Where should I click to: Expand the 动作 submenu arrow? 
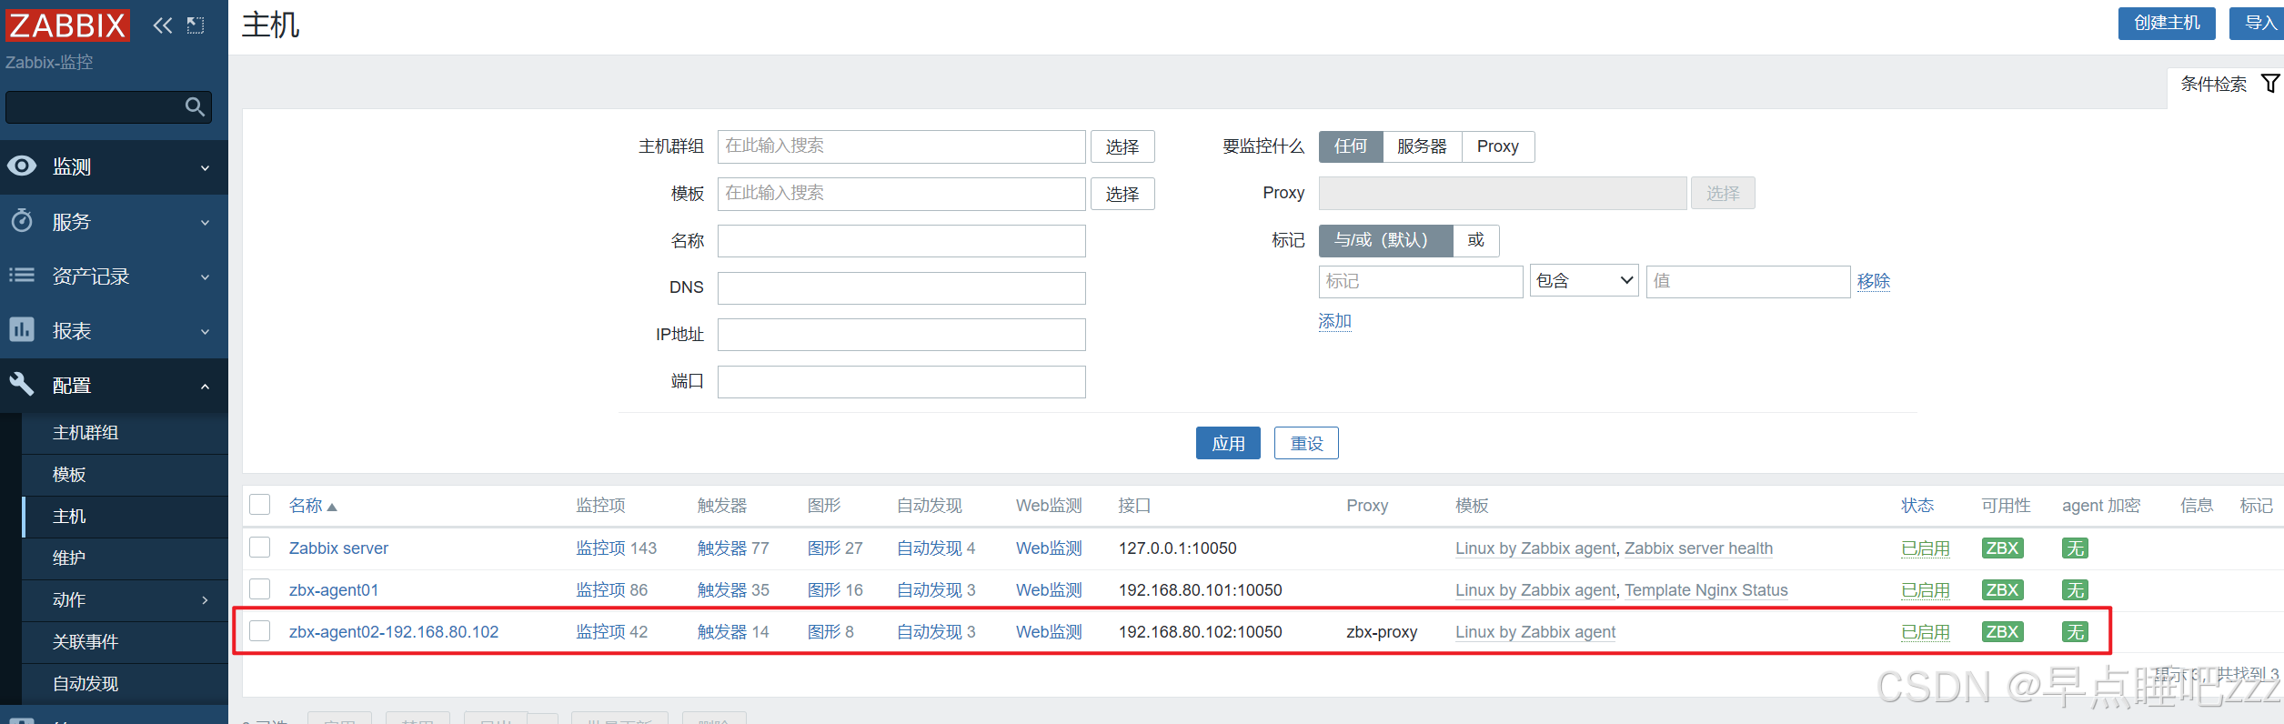tap(205, 600)
